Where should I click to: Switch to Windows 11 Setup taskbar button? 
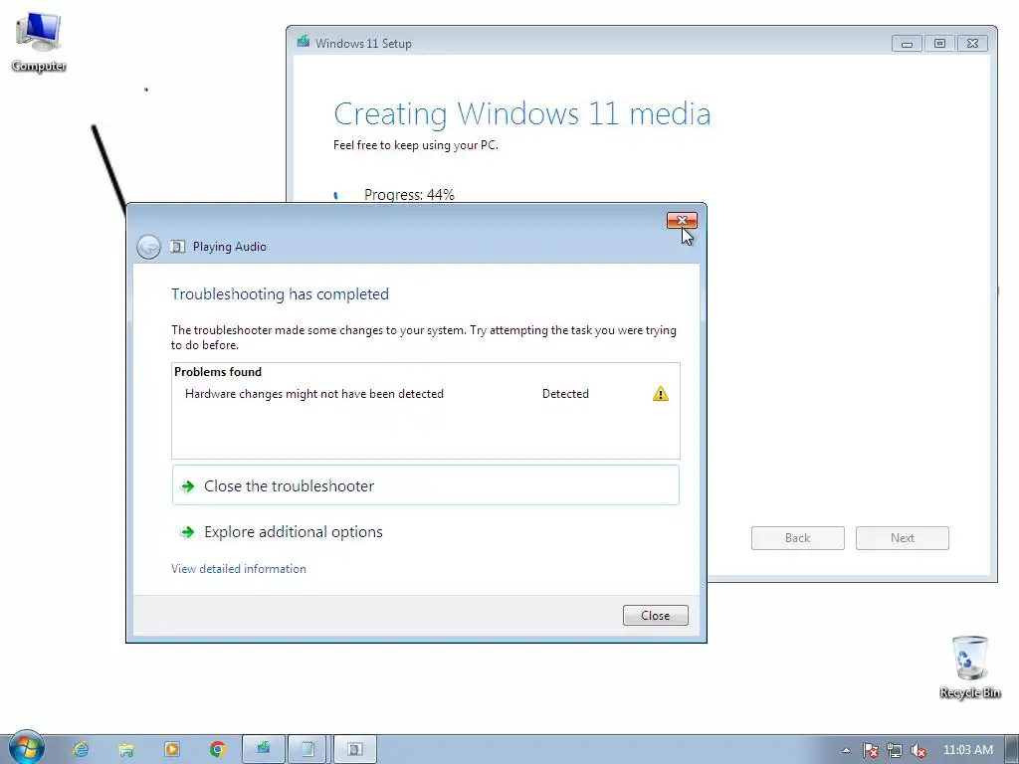pos(263,749)
